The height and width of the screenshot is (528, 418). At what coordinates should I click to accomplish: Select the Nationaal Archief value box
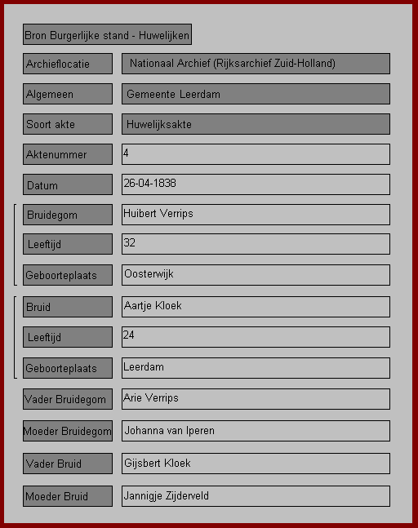pyautogui.click(x=256, y=64)
